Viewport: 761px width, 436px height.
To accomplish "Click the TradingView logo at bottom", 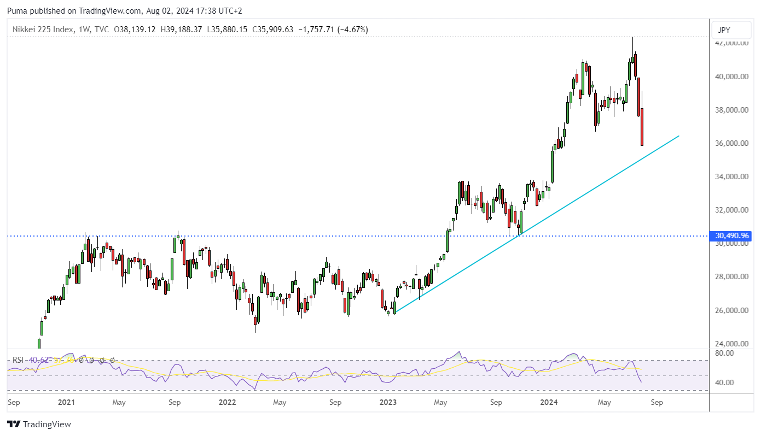I will pos(39,425).
